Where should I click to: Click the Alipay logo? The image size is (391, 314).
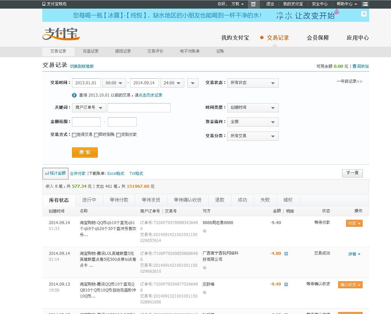(x=61, y=34)
